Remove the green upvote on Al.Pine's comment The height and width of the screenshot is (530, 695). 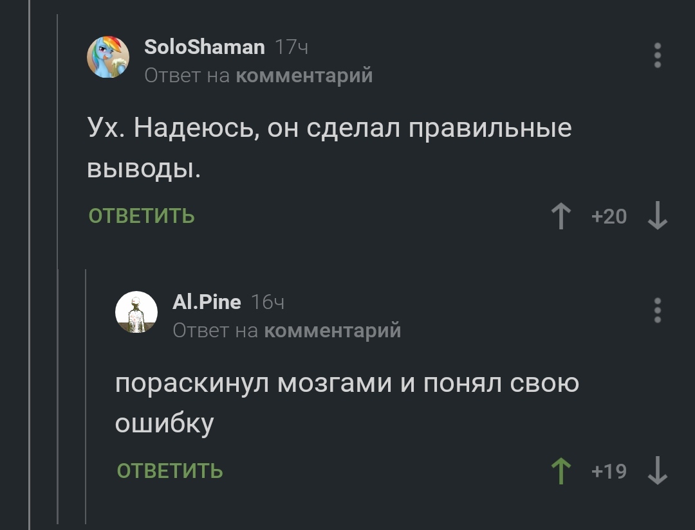562,471
